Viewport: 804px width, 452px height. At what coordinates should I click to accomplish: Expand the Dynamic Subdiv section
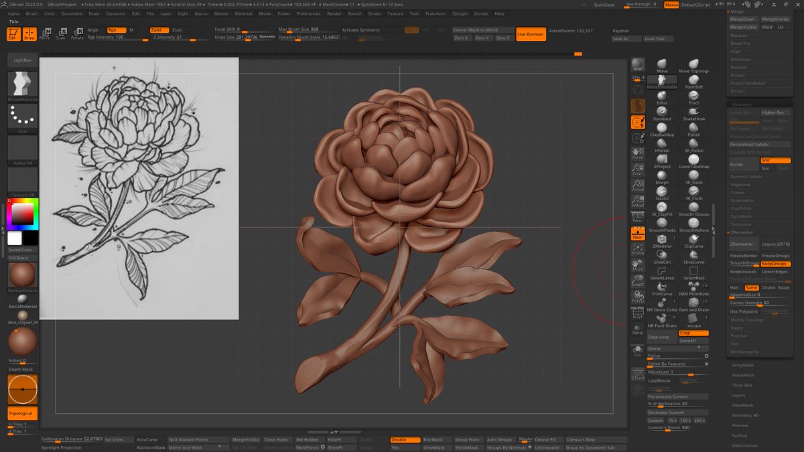pos(746,177)
